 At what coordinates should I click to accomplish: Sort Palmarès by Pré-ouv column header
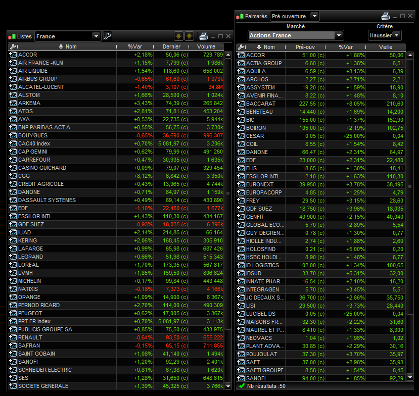305,47
